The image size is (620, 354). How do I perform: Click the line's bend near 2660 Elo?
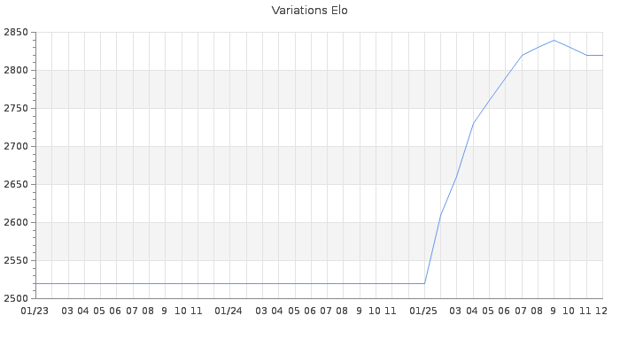pyautogui.click(x=456, y=176)
